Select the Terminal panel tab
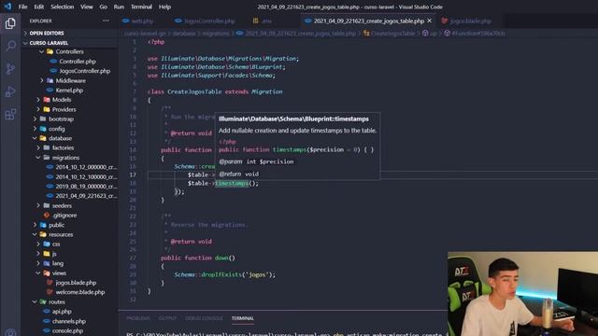 click(243, 318)
